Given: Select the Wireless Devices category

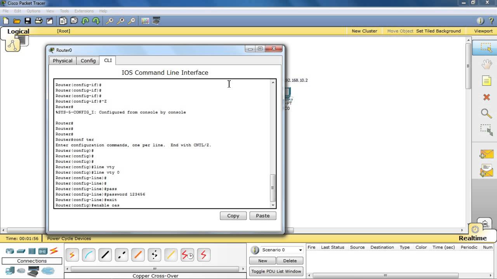Looking at the screenshot, I should 43,251.
